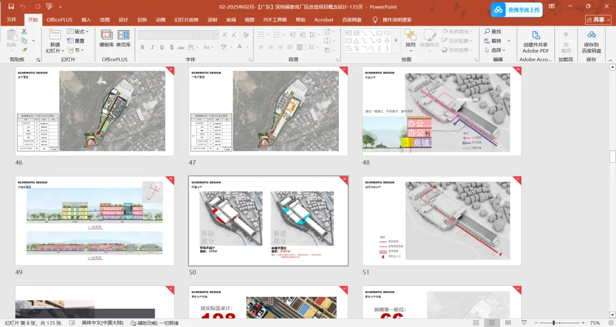
Task: Copy using the copy icon
Action: [24, 41]
